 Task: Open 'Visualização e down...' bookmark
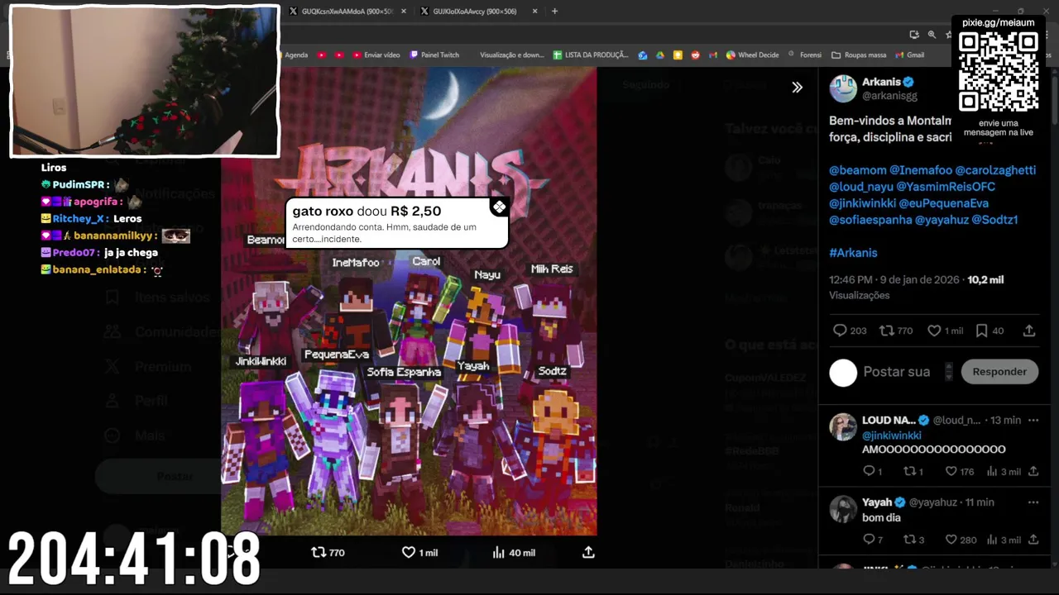coord(512,55)
